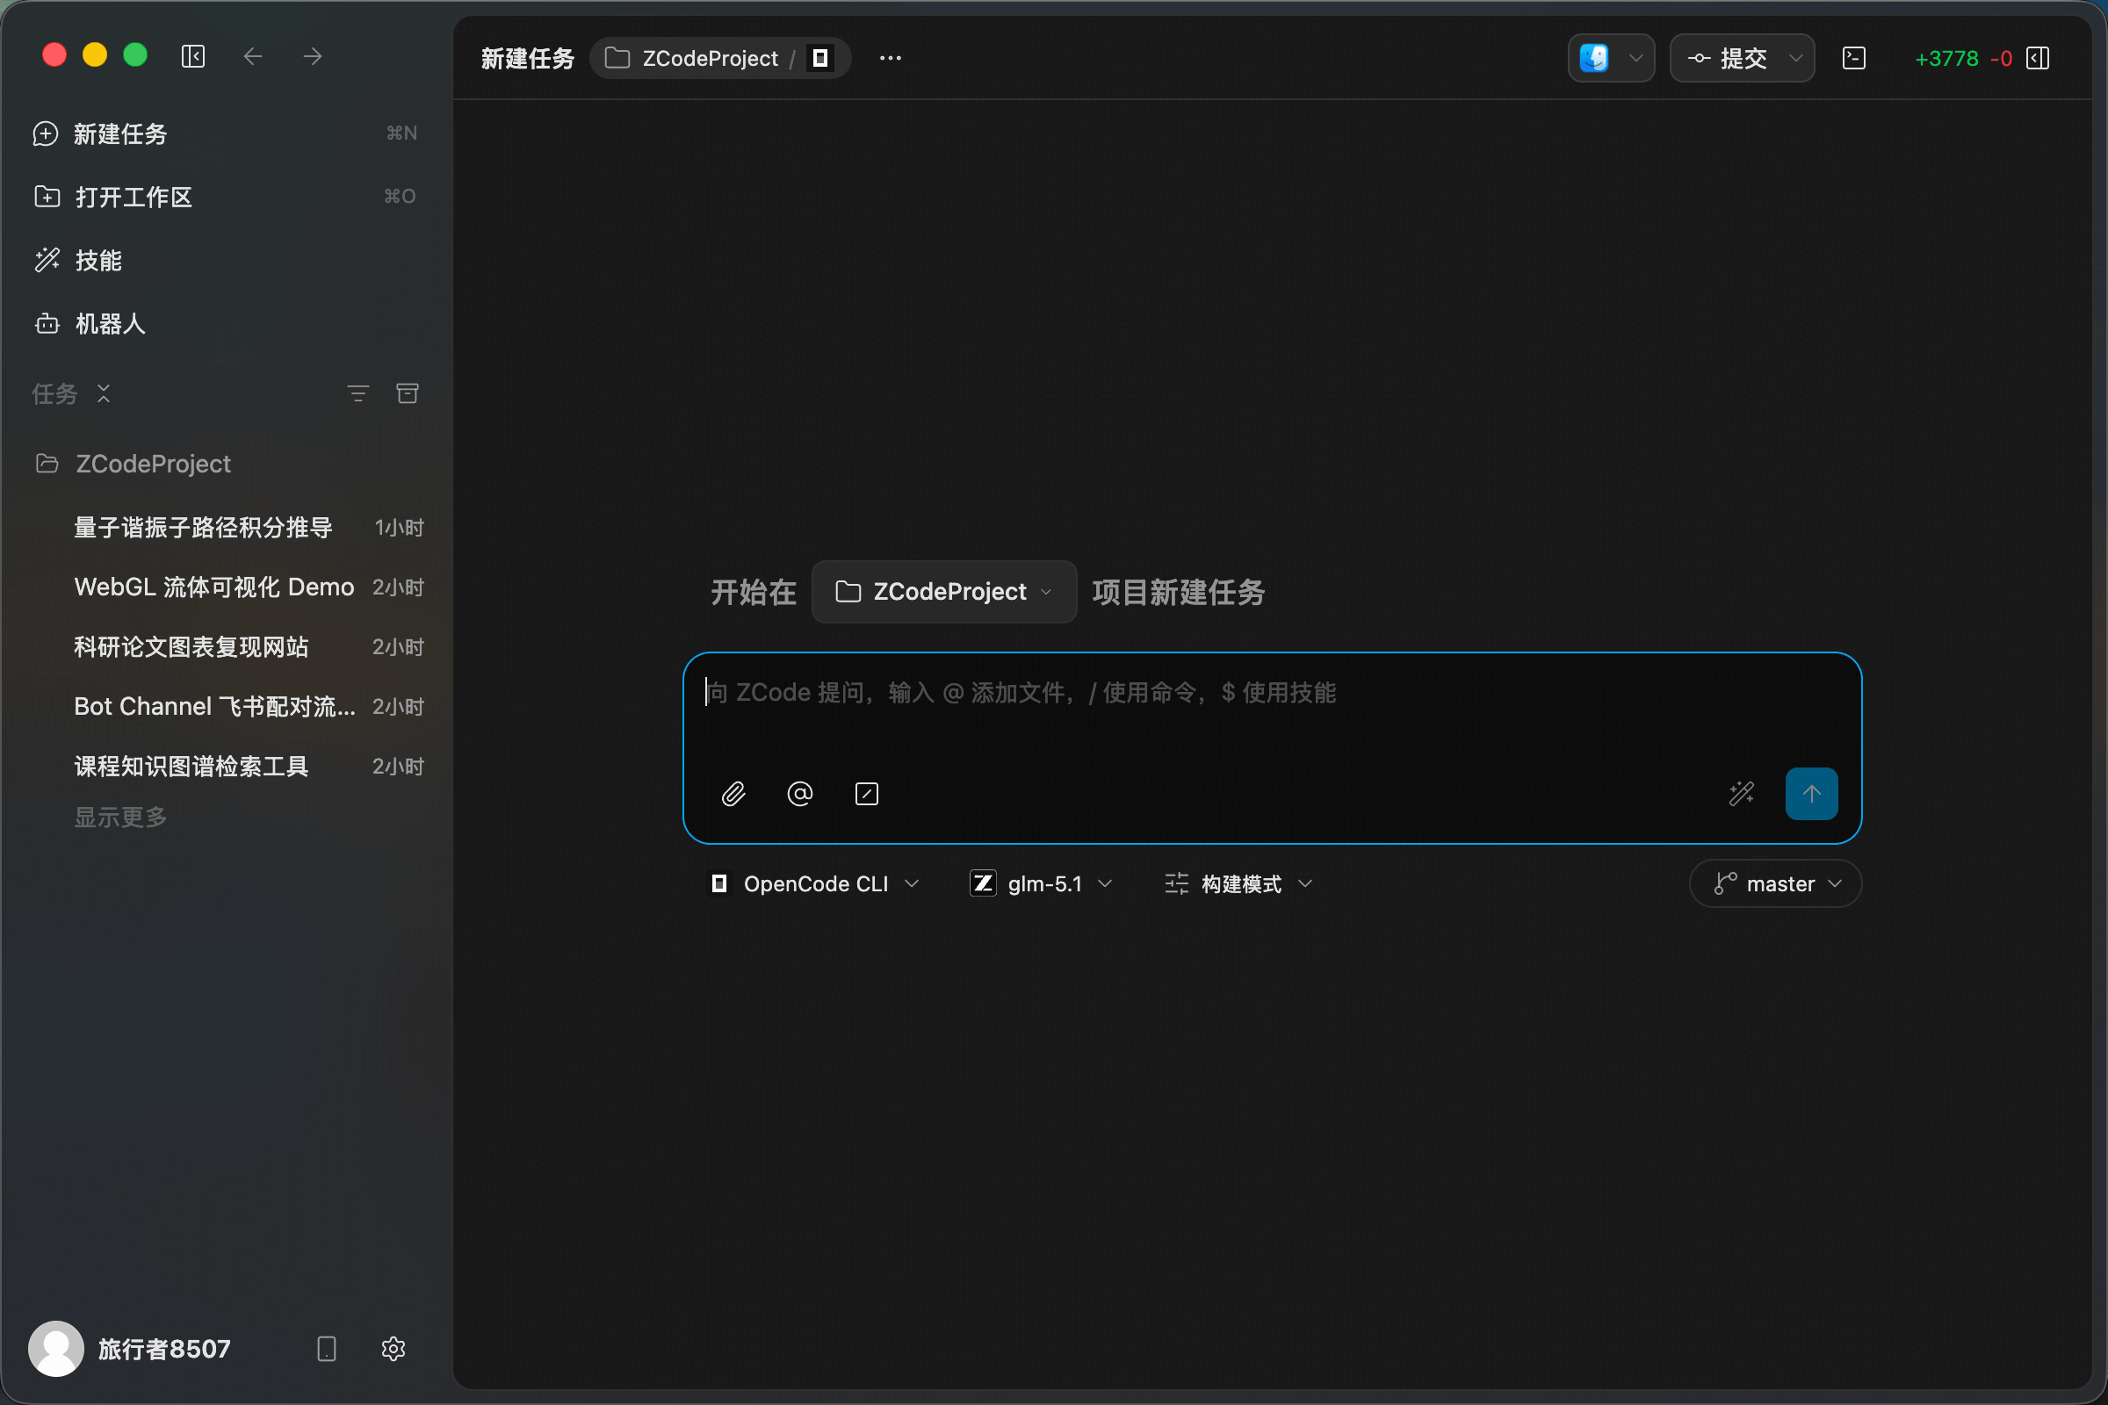
Task: Open the ZCodeProject project selector dropdown
Action: 943,591
